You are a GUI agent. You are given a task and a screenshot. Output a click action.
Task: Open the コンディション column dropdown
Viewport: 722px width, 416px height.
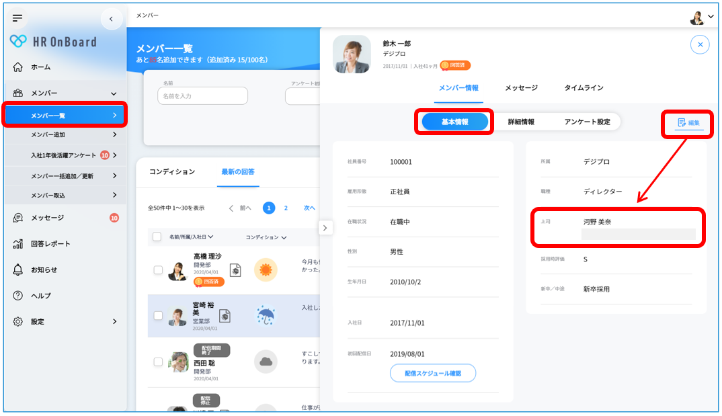coord(266,237)
